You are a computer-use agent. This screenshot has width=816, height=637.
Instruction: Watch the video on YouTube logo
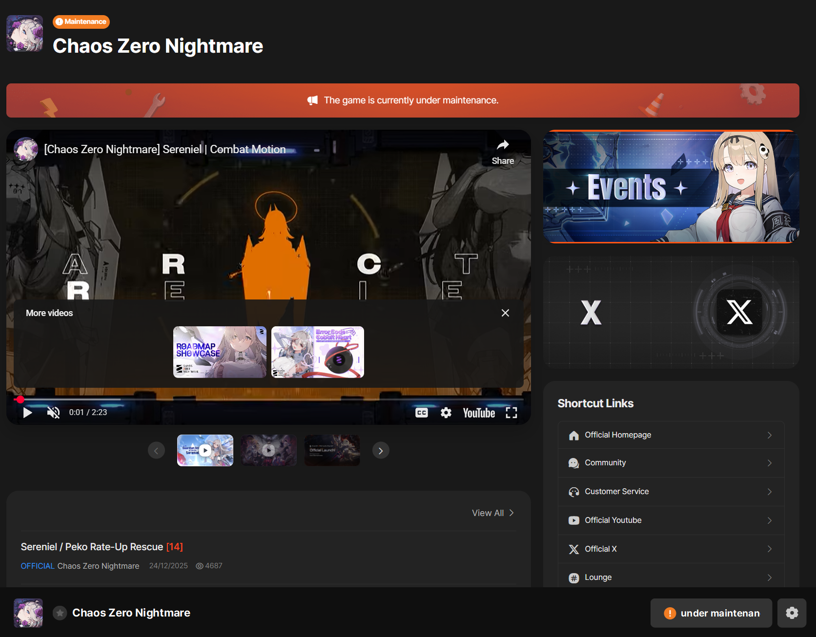[x=479, y=413]
